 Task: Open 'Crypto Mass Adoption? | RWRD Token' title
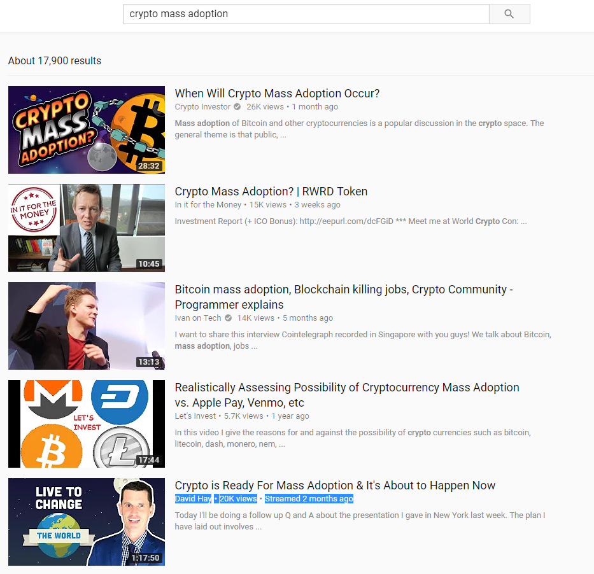click(x=271, y=192)
